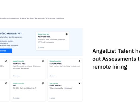The width and height of the screenshot is (140, 108).
Task: Click "25 minutes" on the iOS card
Action: pyautogui.click(x=16, y=98)
